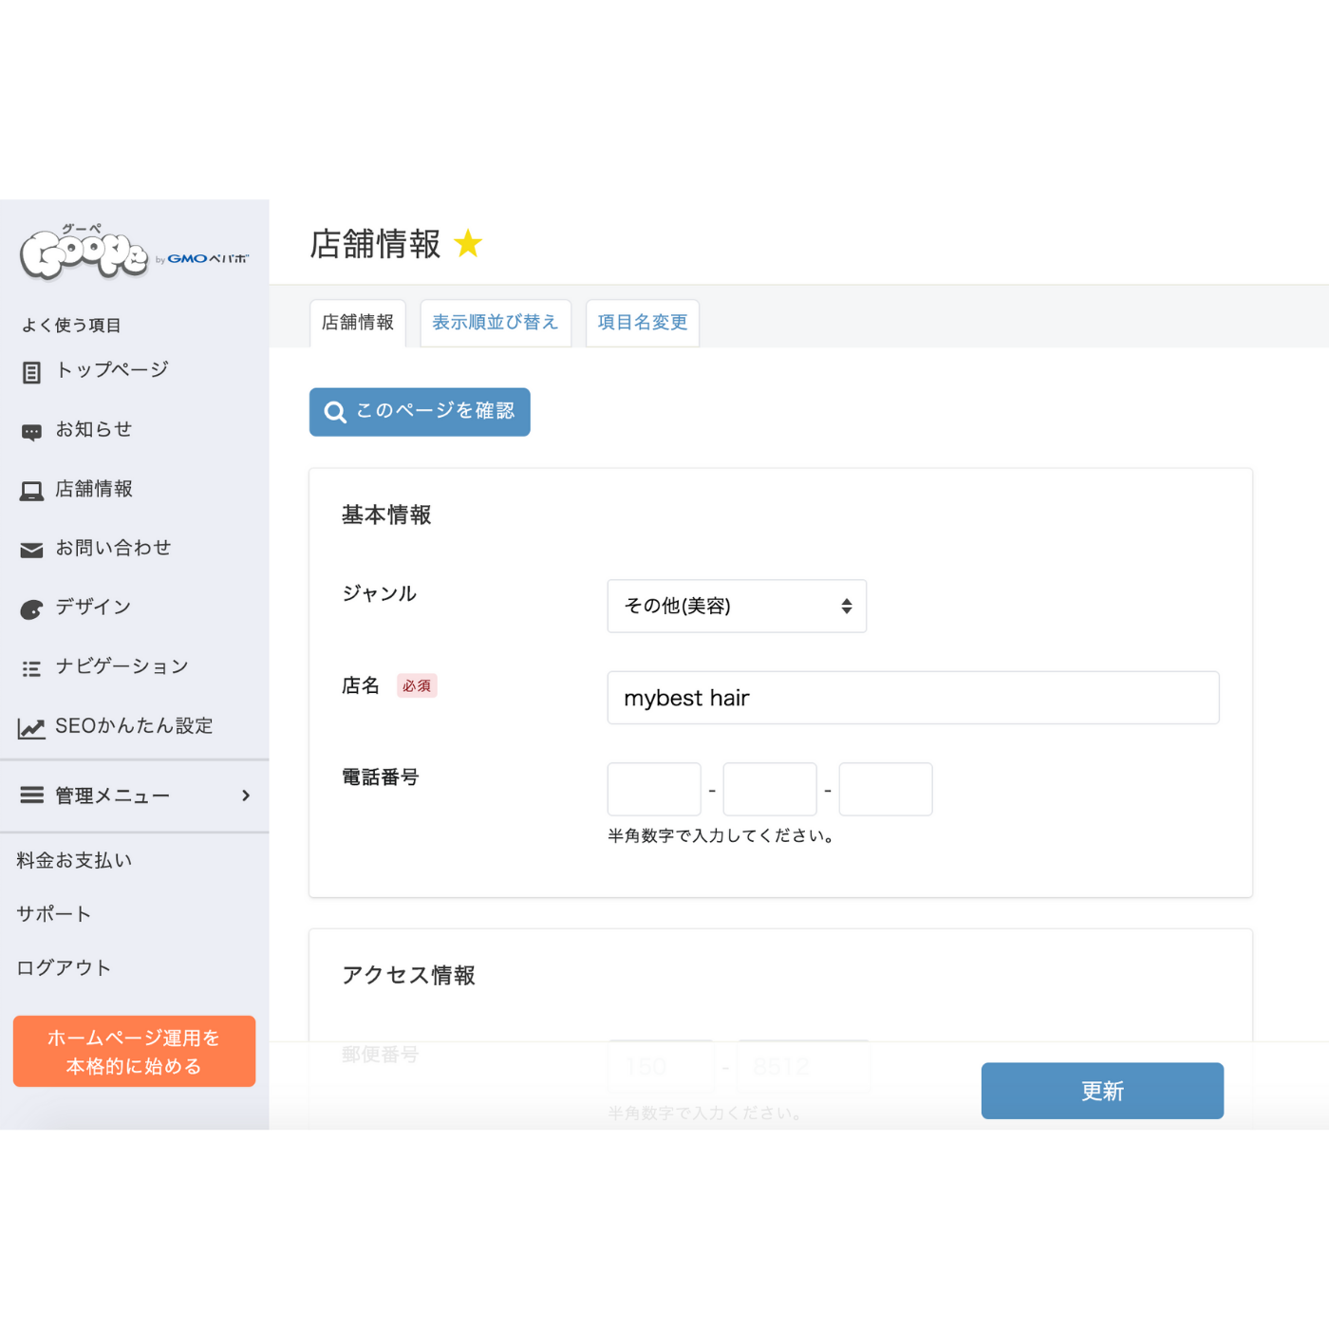Open the ナビゲーション list icon
Screen dimensions: 1329x1329
31,668
